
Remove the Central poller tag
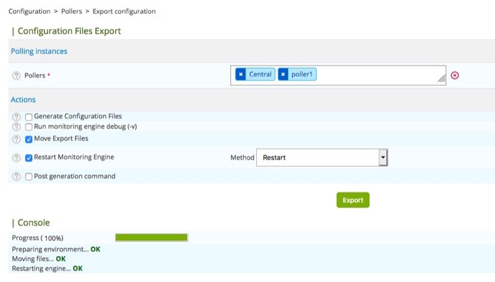pos(241,74)
